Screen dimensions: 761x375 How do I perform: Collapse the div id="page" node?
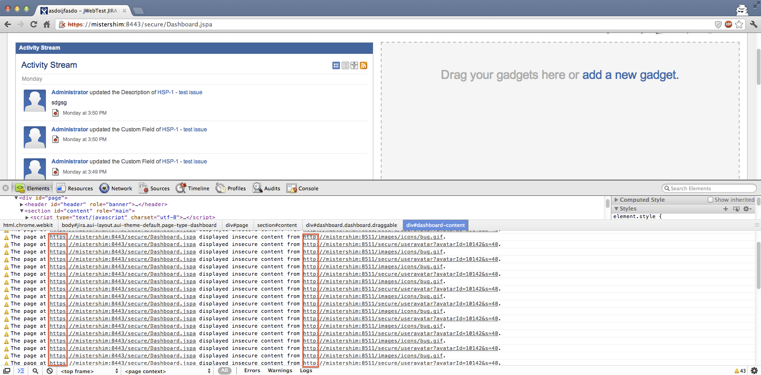16,198
